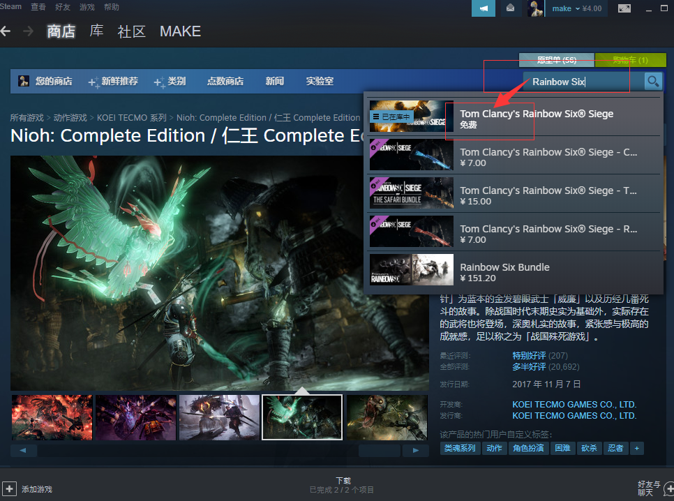Add a custom tag with the + button
The width and height of the screenshot is (674, 501).
pyautogui.click(x=636, y=448)
